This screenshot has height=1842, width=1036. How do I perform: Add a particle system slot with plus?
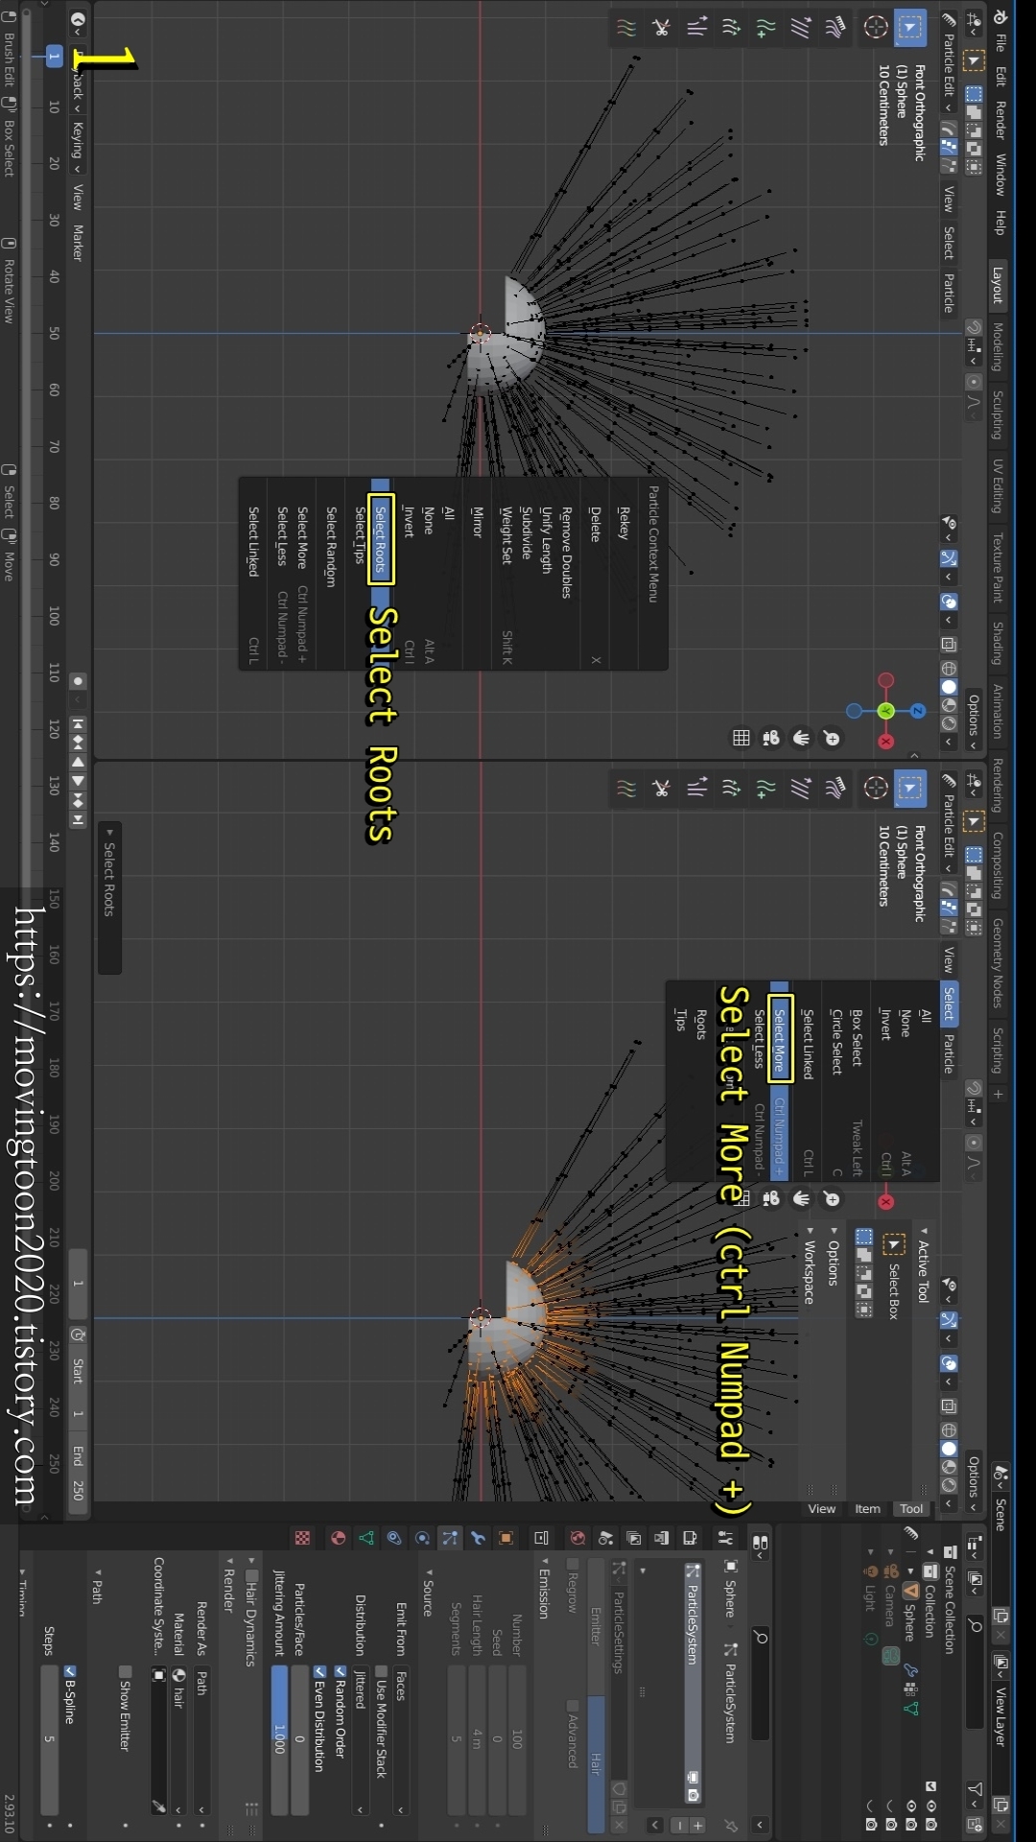[698, 1826]
